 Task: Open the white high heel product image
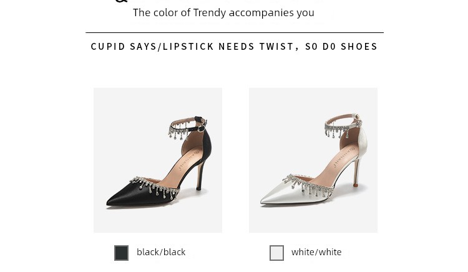313,160
